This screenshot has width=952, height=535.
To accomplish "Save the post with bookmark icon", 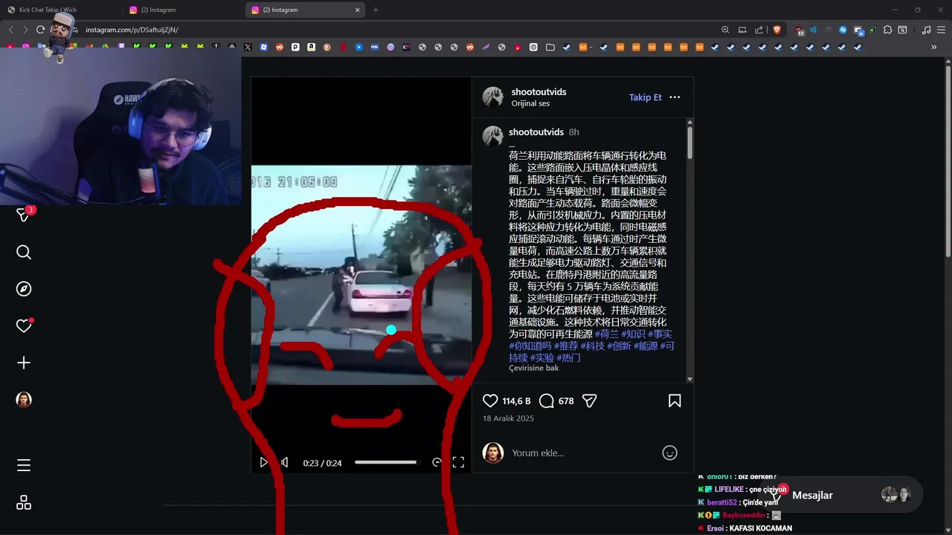I will tap(675, 401).
